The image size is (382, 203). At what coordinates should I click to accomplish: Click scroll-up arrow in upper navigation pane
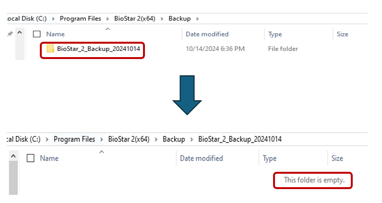click(x=20, y=33)
